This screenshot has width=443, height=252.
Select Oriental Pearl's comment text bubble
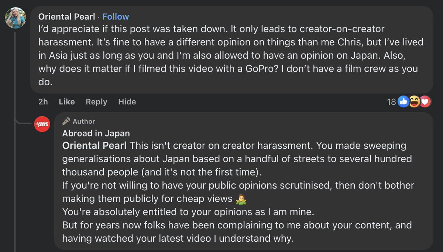[x=229, y=55]
